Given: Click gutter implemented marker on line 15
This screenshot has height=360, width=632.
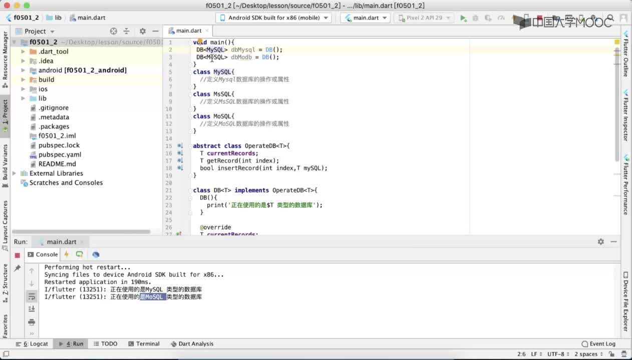Looking at the screenshot, I should [x=180, y=146].
